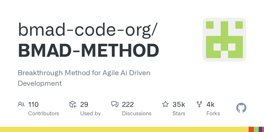Click the Forks branch icon
Screen dimensions: 264x132
click(x=199, y=104)
